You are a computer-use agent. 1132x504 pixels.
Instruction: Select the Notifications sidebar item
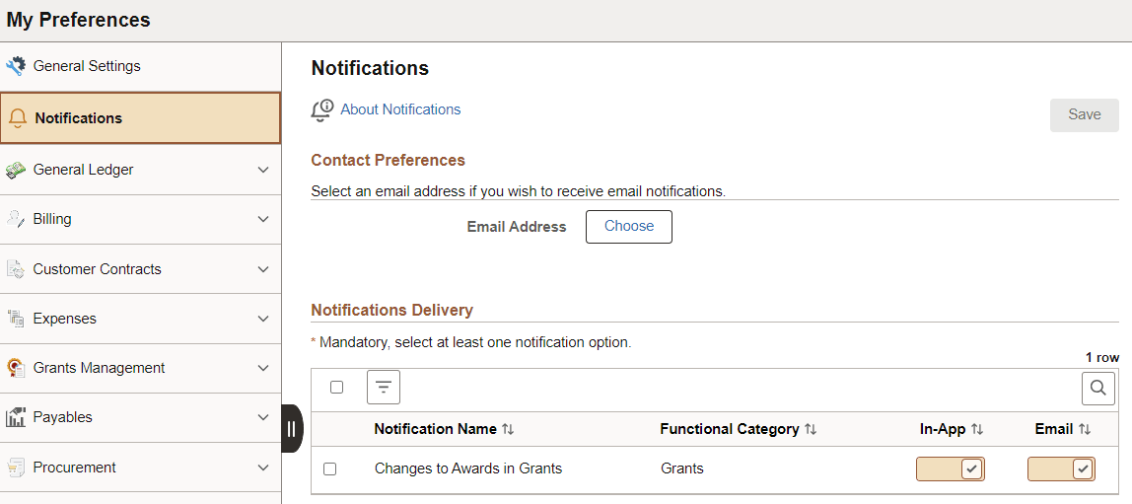pyautogui.click(x=79, y=118)
